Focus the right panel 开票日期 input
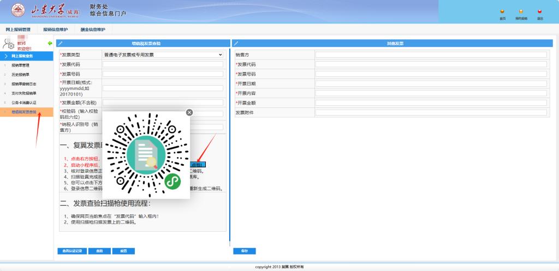Viewport: 559px width, 271px height. [431, 83]
